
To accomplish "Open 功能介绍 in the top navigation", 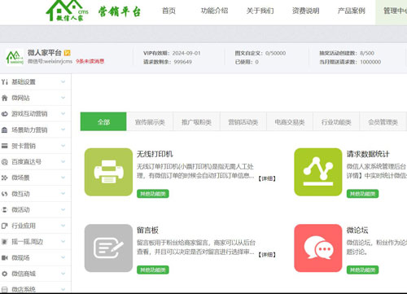I will pos(214,11).
